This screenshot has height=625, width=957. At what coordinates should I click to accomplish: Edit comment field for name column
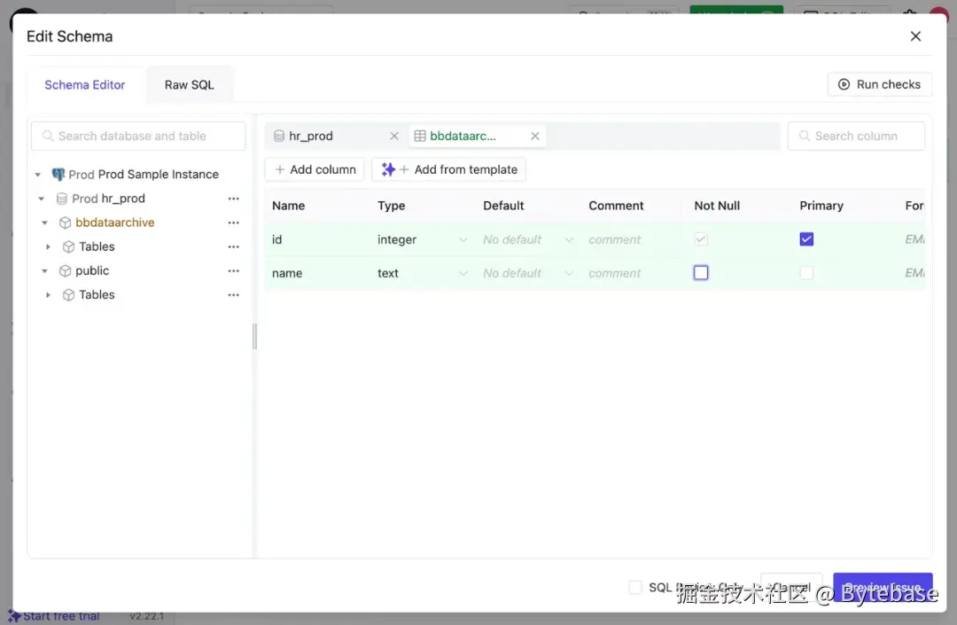633,273
